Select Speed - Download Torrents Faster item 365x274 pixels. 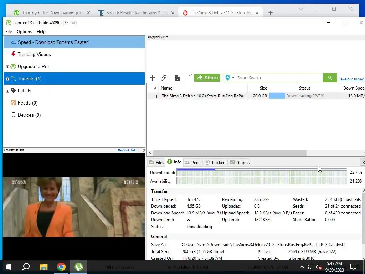[x=74, y=42]
